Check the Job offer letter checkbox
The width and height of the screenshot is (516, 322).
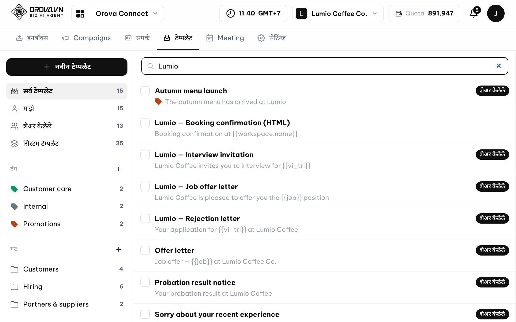[x=145, y=187]
